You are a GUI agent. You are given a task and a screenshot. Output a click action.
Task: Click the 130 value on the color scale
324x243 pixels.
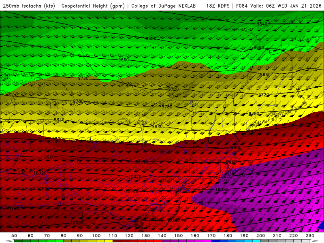[146, 236]
